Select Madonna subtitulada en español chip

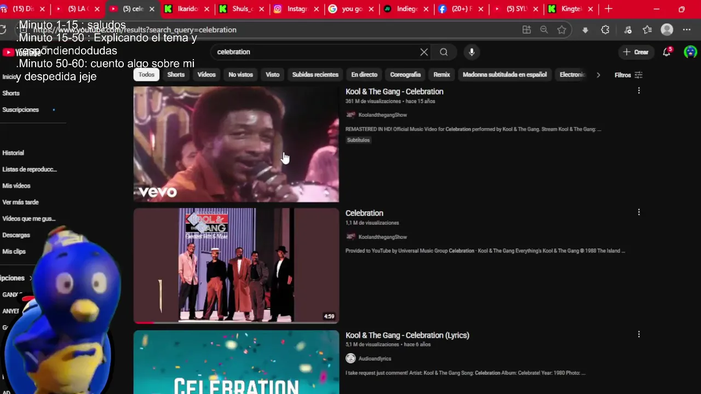pos(504,74)
